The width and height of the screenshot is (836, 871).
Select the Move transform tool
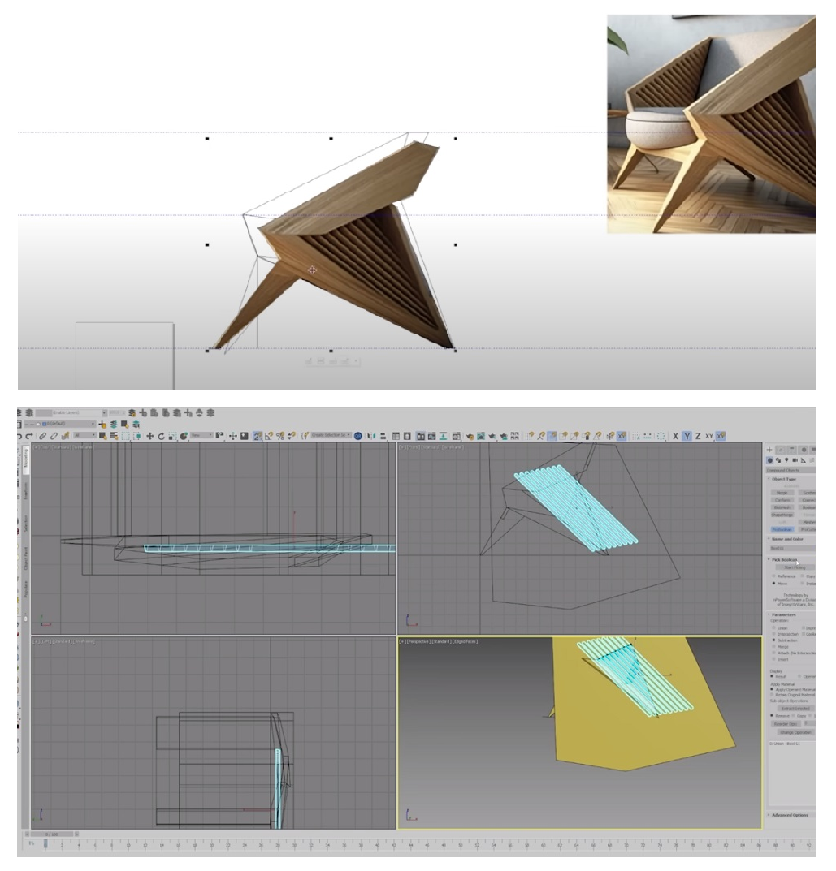(149, 436)
